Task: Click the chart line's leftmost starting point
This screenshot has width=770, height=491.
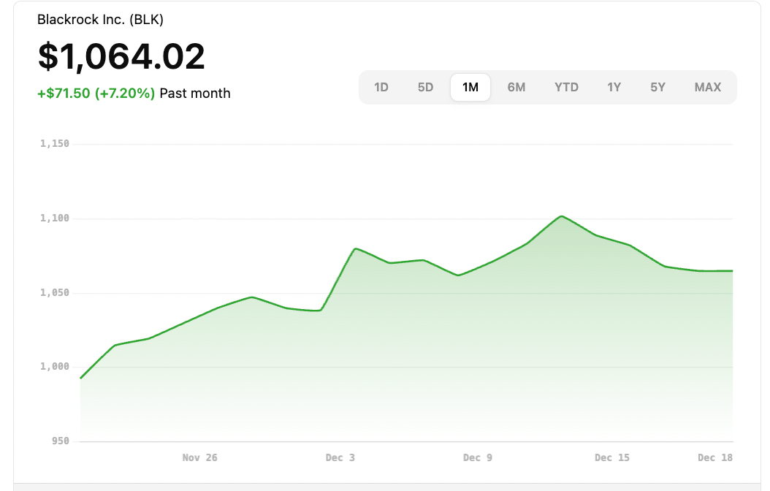Action: 80,378
